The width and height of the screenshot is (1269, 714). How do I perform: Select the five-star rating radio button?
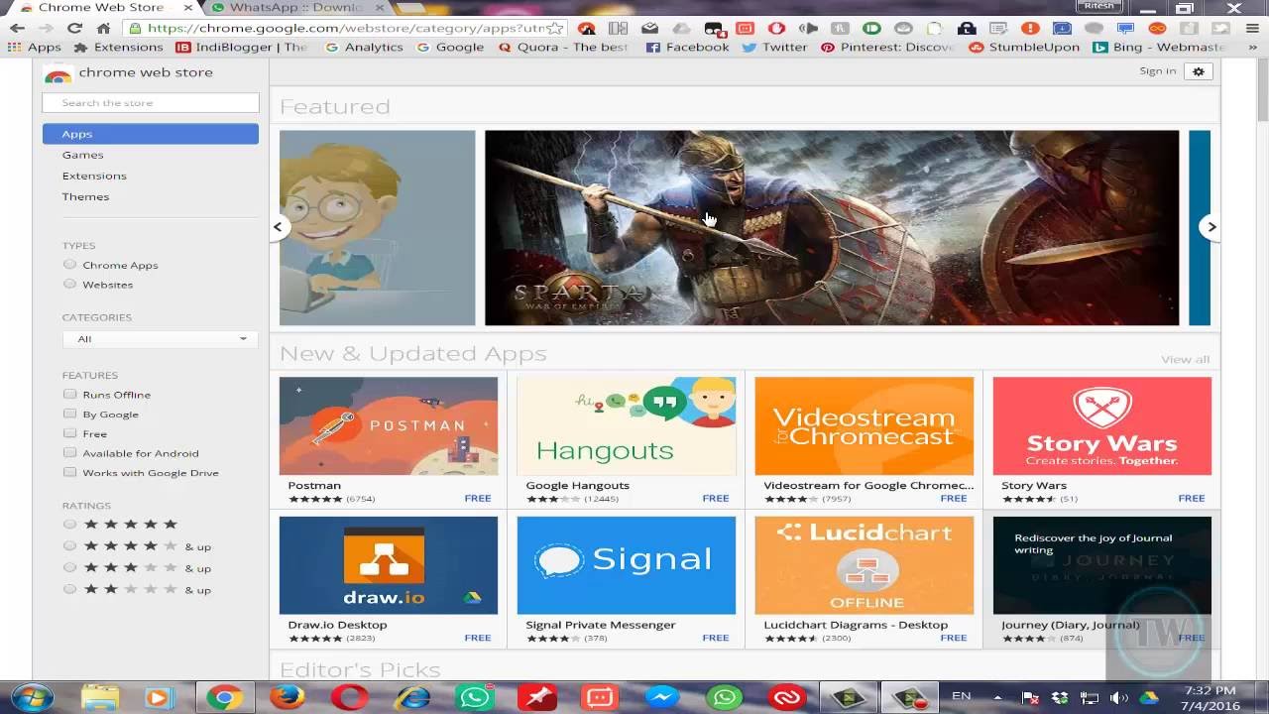tap(69, 524)
